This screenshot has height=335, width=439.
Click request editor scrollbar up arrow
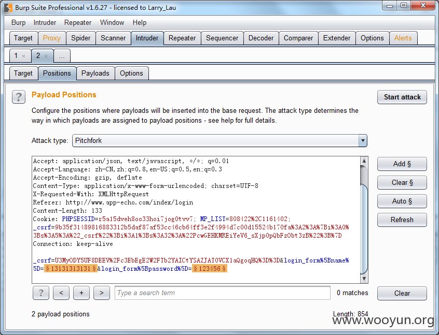point(364,161)
